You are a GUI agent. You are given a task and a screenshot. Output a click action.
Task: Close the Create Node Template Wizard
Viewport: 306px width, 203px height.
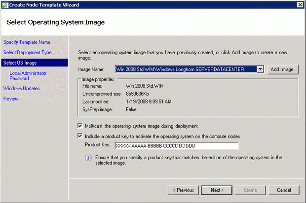[x=300, y=4]
